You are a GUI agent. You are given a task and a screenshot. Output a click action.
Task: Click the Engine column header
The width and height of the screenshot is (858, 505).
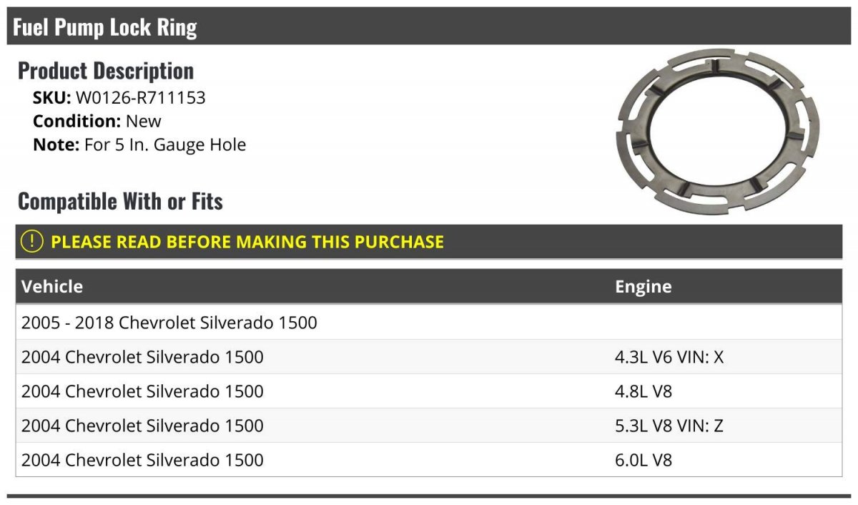(x=643, y=287)
